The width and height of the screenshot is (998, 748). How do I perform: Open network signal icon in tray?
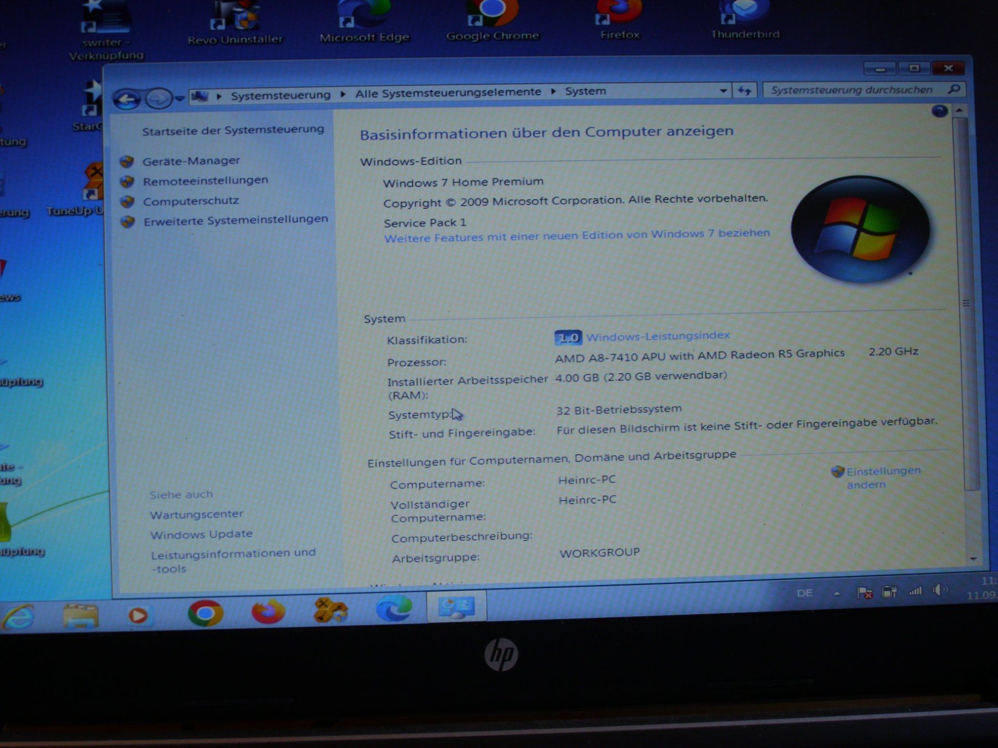click(x=915, y=591)
